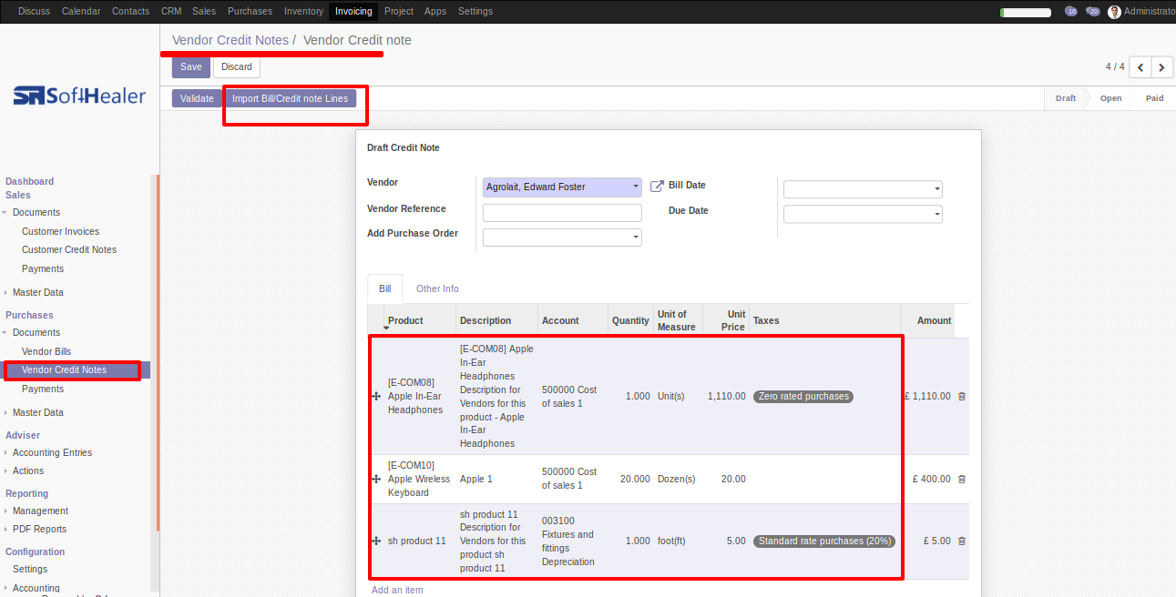The height and width of the screenshot is (597, 1176).
Task: Select Vendor Credit Notes in sidebar
Action: [x=64, y=369]
